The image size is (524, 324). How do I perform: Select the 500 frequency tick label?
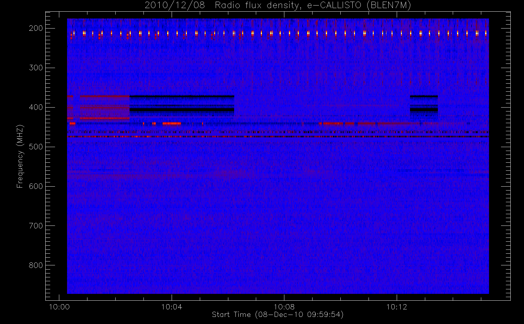pyautogui.click(x=36, y=147)
